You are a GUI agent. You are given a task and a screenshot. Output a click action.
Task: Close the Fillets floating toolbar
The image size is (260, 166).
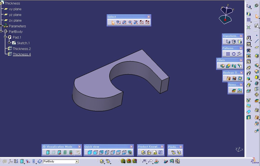(241, 60)
